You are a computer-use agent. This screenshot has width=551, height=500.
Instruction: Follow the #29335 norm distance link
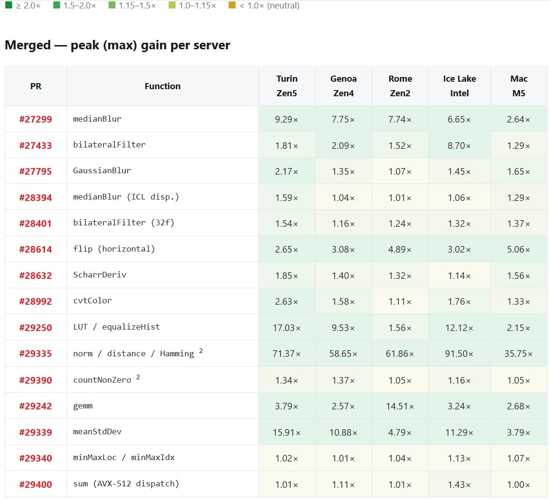(x=36, y=354)
